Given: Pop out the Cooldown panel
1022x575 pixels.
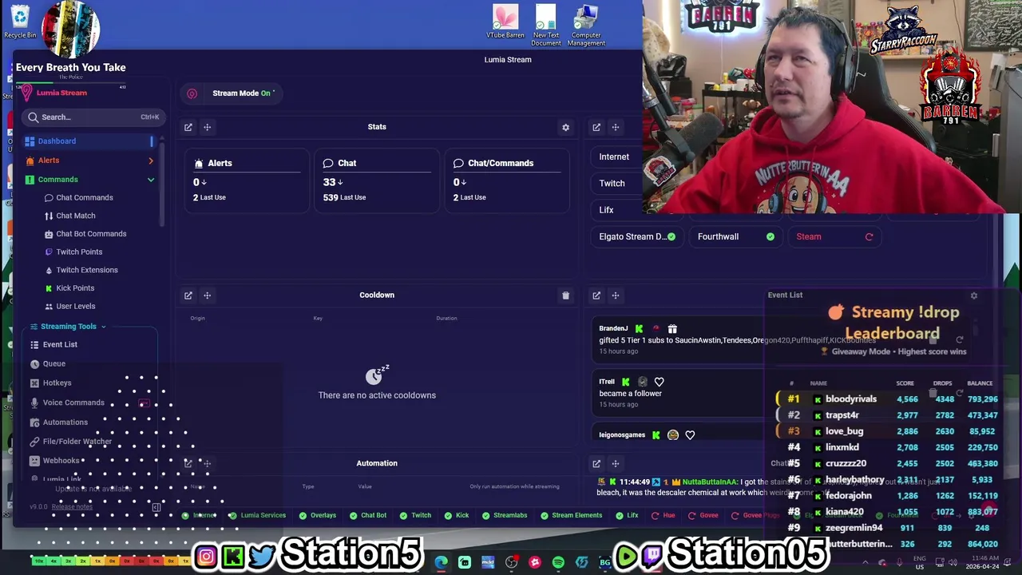Looking at the screenshot, I should click(x=188, y=295).
